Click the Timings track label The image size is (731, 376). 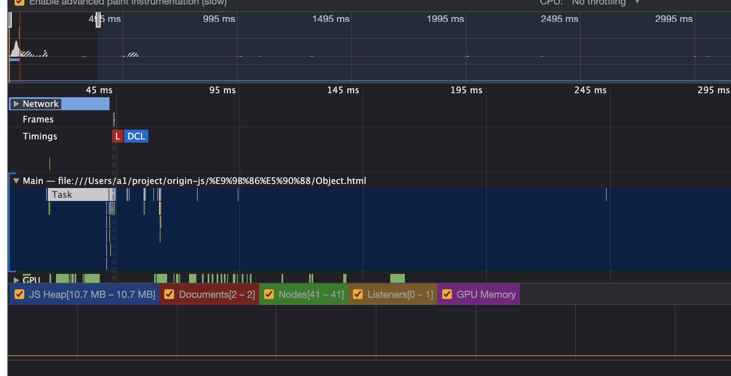pyautogui.click(x=40, y=136)
